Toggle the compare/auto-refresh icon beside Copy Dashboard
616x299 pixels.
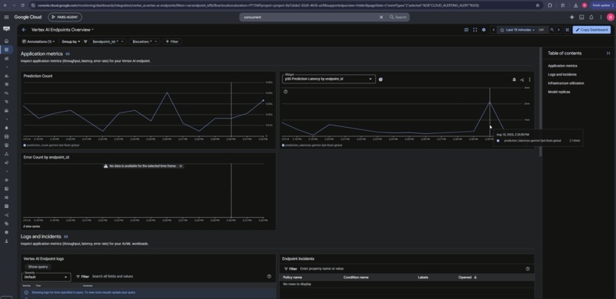pyautogui.click(x=567, y=30)
